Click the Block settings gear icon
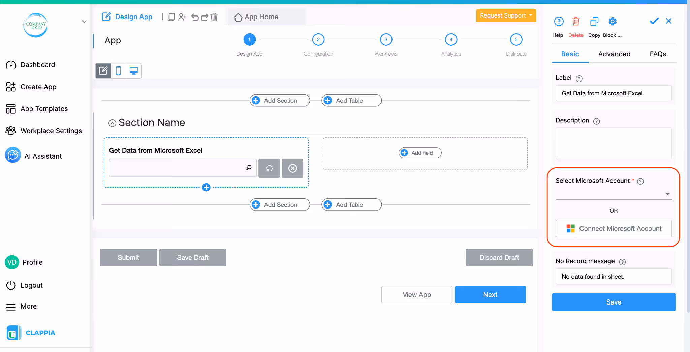This screenshot has height=352, width=690. [613, 22]
